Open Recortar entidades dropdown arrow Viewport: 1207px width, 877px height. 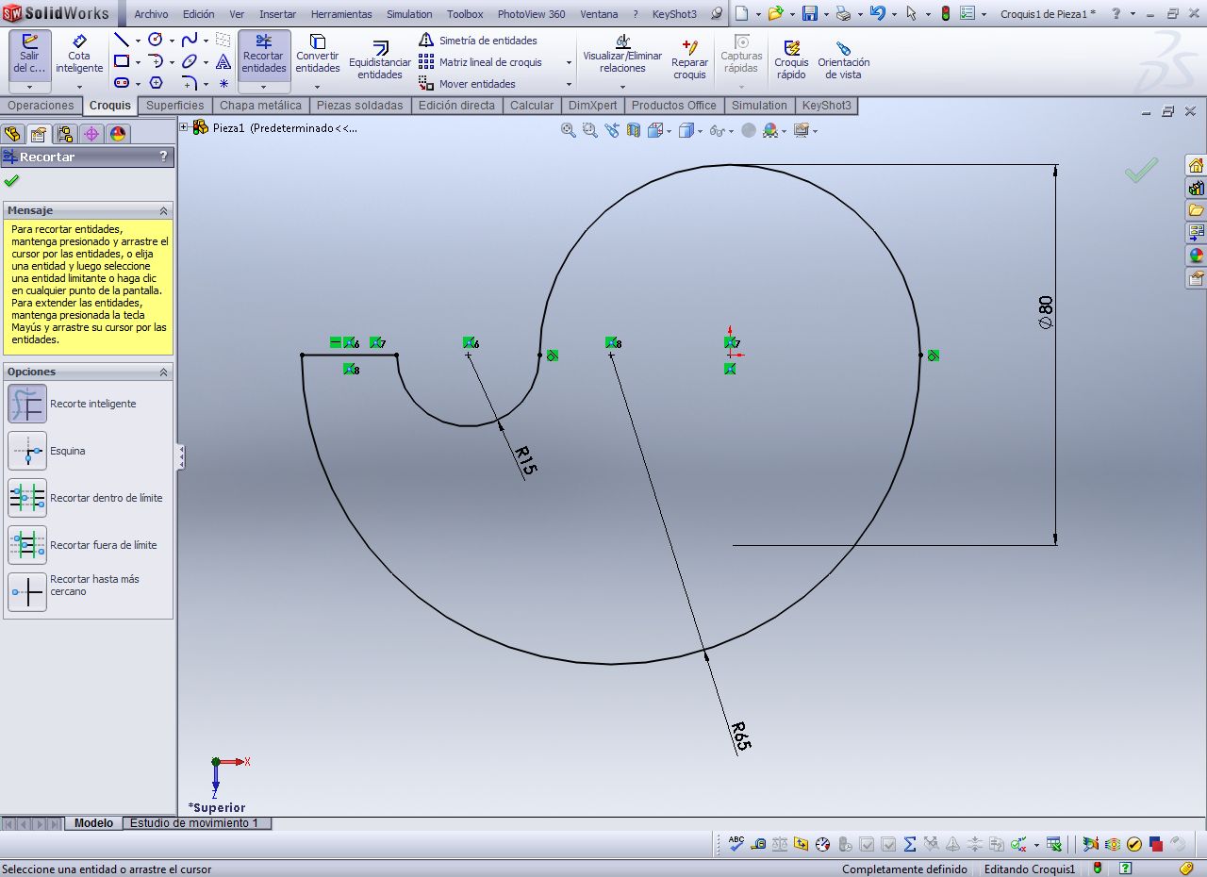point(264,87)
